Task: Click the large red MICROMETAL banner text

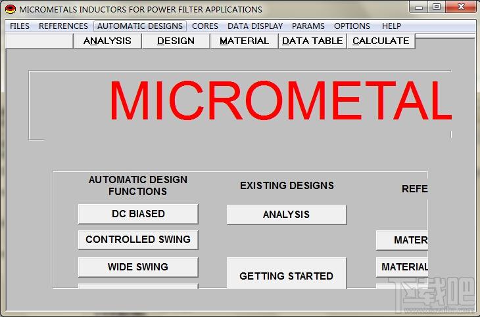Action: coord(281,100)
